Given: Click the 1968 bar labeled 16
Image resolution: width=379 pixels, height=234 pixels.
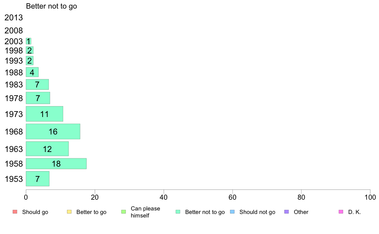Looking at the screenshot, I should tap(53, 132).
